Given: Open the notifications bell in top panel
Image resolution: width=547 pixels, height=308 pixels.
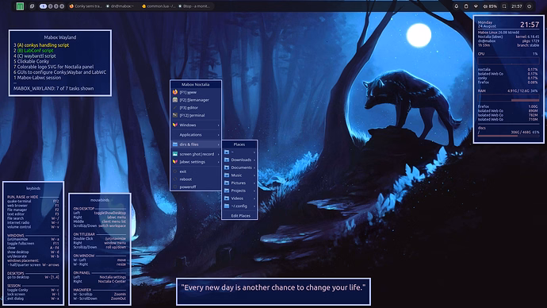Looking at the screenshot, I should pos(456,6).
